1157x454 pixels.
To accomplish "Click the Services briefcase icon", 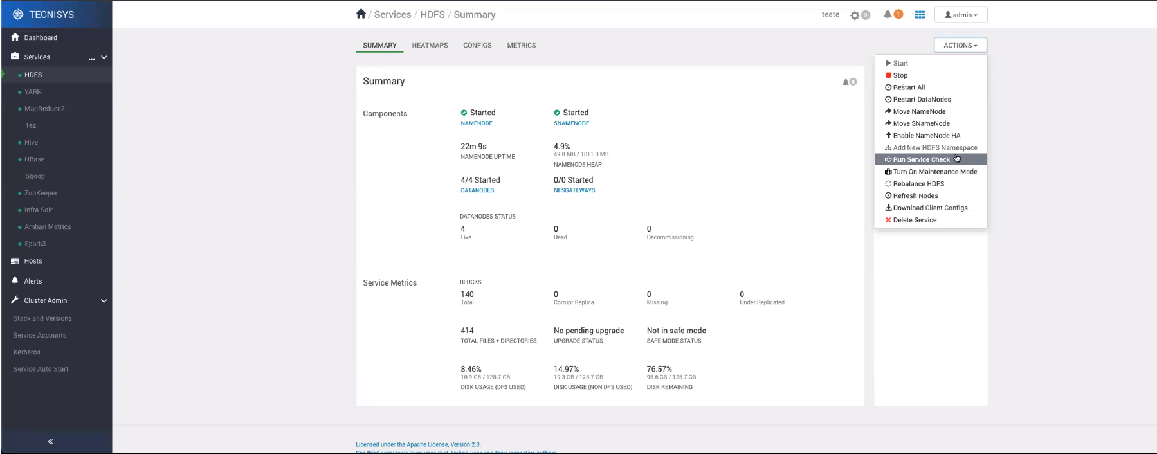I will tap(15, 57).
